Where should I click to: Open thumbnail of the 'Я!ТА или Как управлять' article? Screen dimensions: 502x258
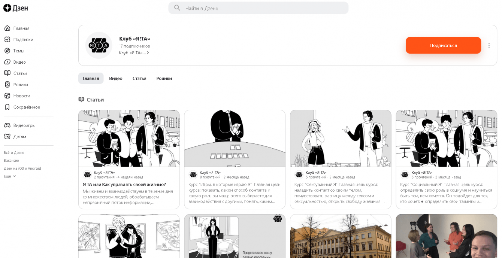(129, 138)
